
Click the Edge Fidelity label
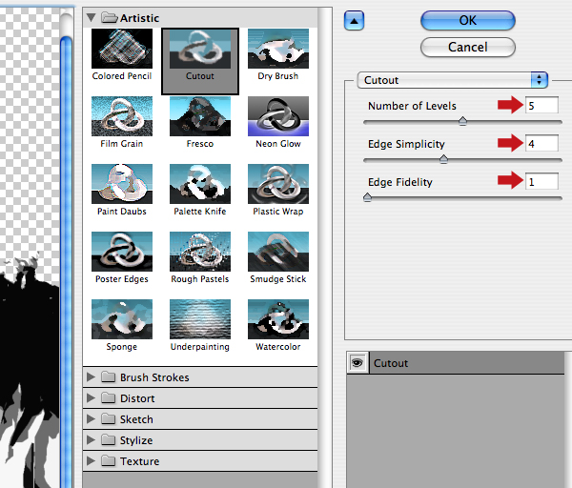pyautogui.click(x=400, y=182)
